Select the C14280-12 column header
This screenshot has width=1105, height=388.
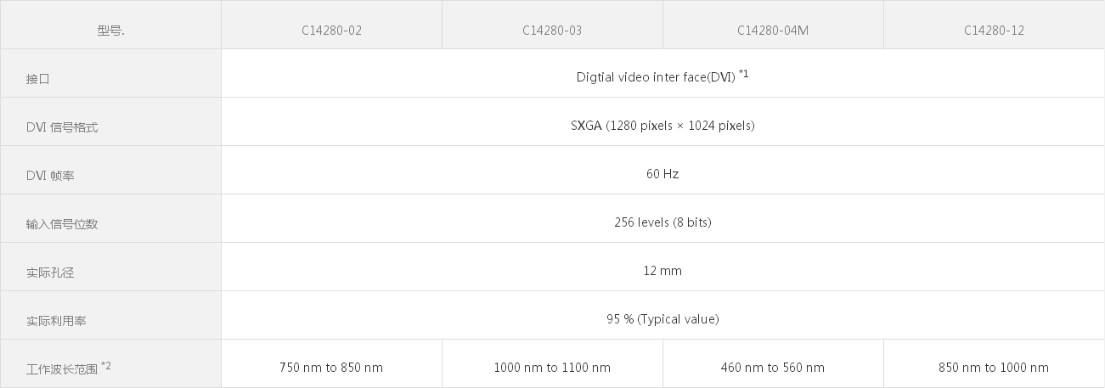coord(994,31)
